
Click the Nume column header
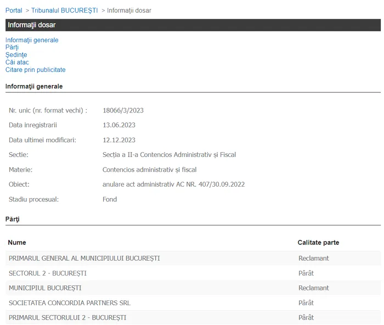(17, 243)
